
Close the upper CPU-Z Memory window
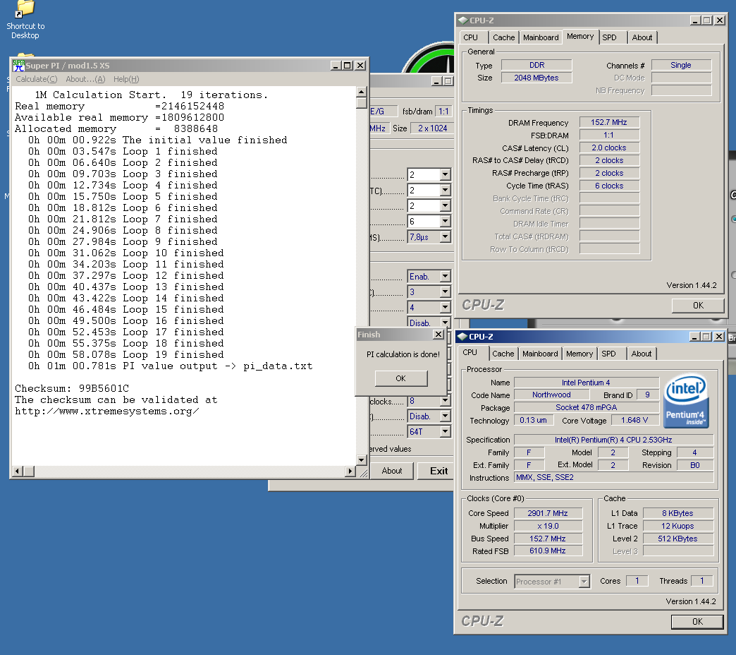pos(720,20)
